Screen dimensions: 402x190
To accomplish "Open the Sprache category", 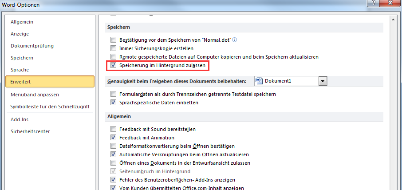I will [20, 70].
